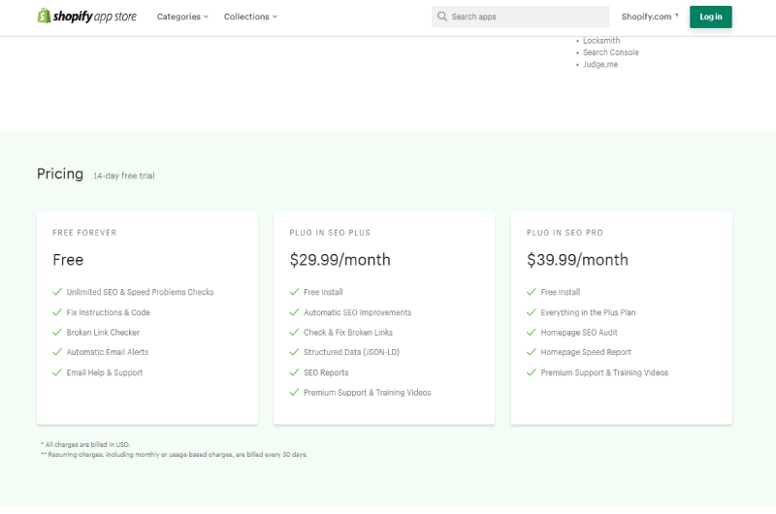Click Email Help & Support text
Viewport: 776px width, 514px height.
tap(105, 372)
